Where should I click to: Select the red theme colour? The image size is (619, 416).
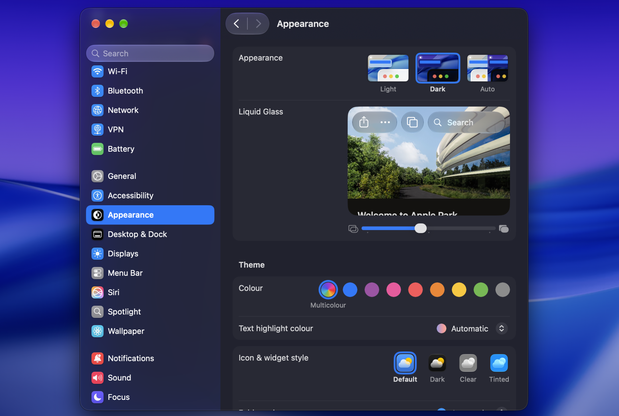[x=415, y=290]
